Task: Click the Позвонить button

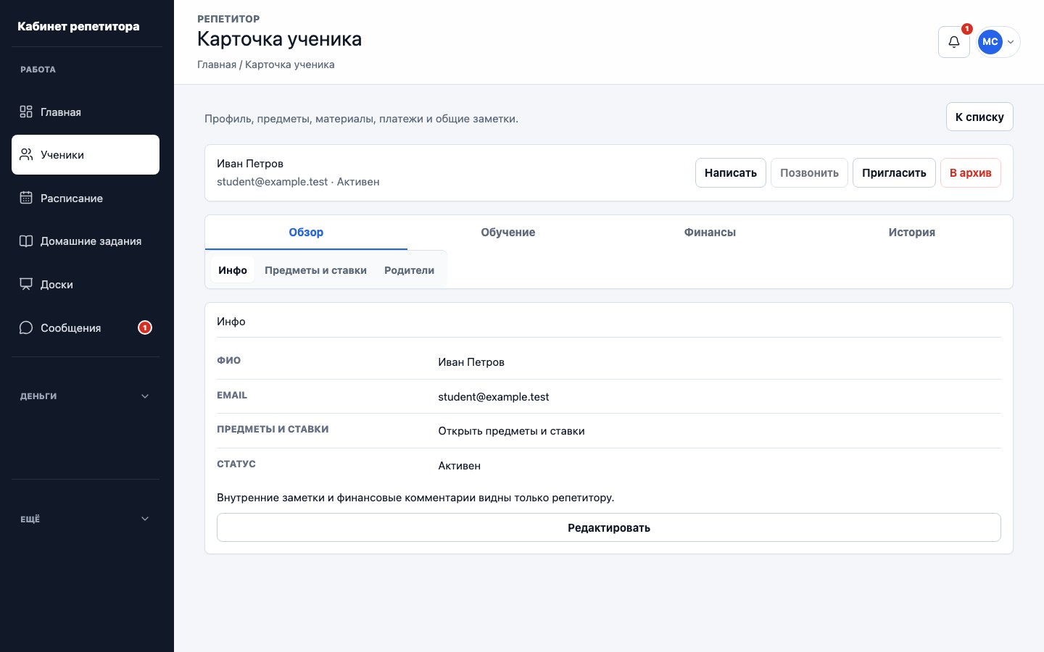Action: point(809,173)
